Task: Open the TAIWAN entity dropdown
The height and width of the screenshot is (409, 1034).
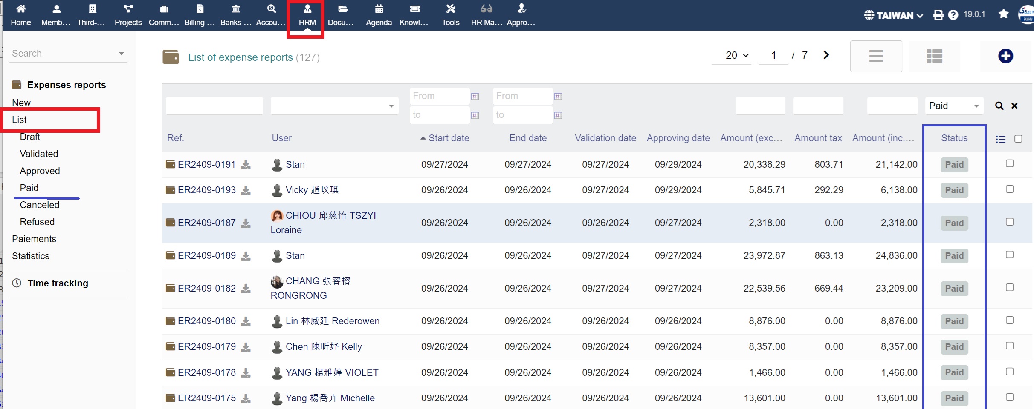Action: (x=893, y=15)
